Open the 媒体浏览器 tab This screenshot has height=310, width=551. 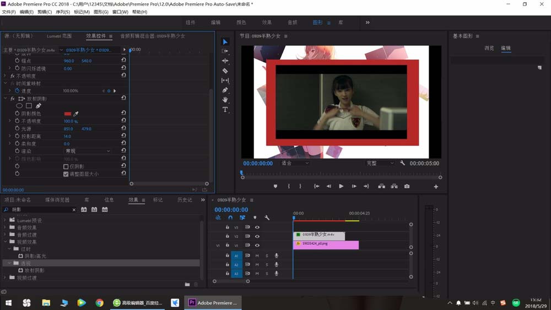(57, 200)
